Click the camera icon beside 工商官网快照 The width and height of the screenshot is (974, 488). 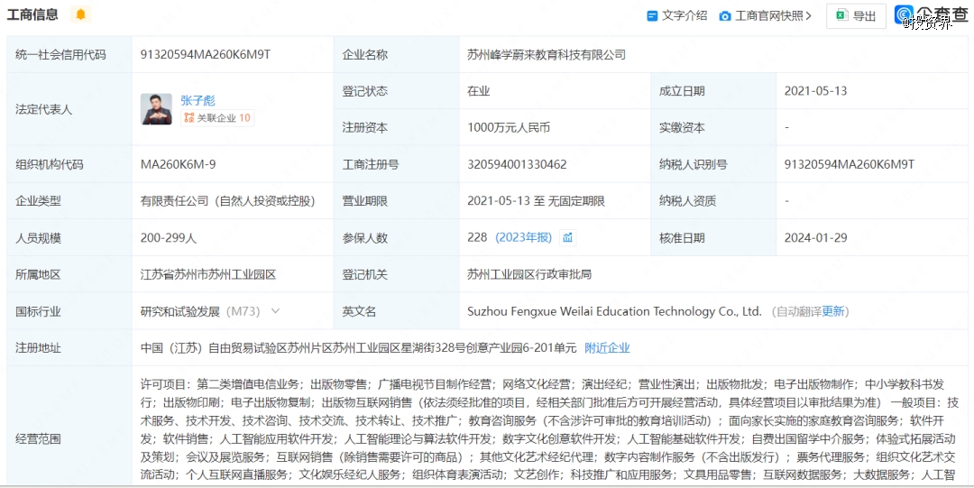pyautogui.click(x=725, y=15)
